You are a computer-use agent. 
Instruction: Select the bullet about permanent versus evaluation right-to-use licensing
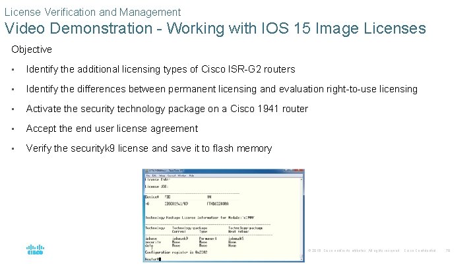tap(222, 89)
